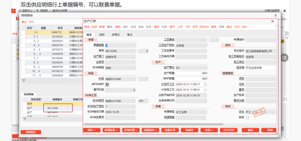Open calendar picker for 计划开工日
The image size is (301, 141).
205,84
